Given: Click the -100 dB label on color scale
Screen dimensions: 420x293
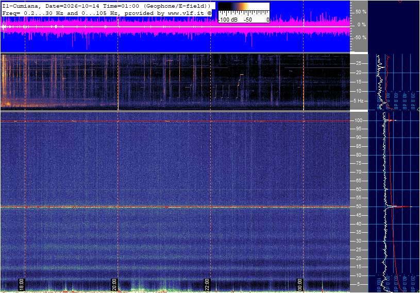Looking at the screenshot, I should pos(228,20).
